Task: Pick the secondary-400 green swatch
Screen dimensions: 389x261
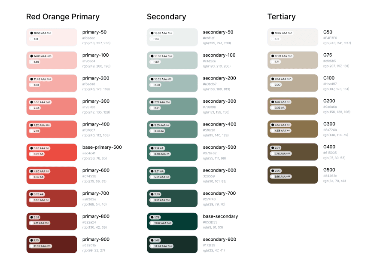Action: point(172,129)
